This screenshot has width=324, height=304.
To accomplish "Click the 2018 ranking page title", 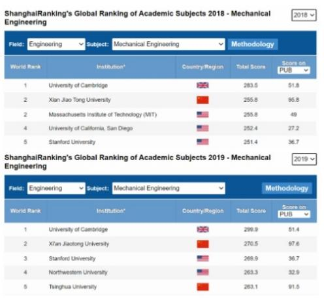I will (137, 18).
